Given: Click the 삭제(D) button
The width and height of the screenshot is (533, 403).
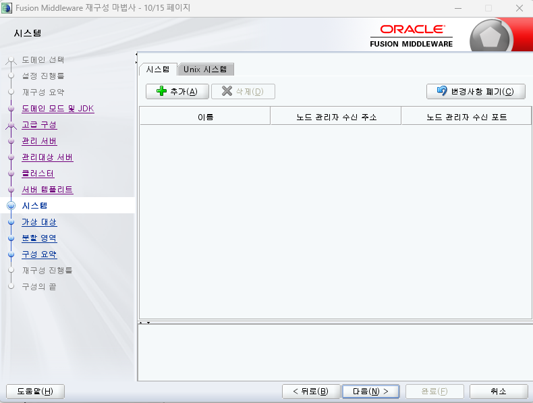Looking at the screenshot, I should click(x=243, y=92).
